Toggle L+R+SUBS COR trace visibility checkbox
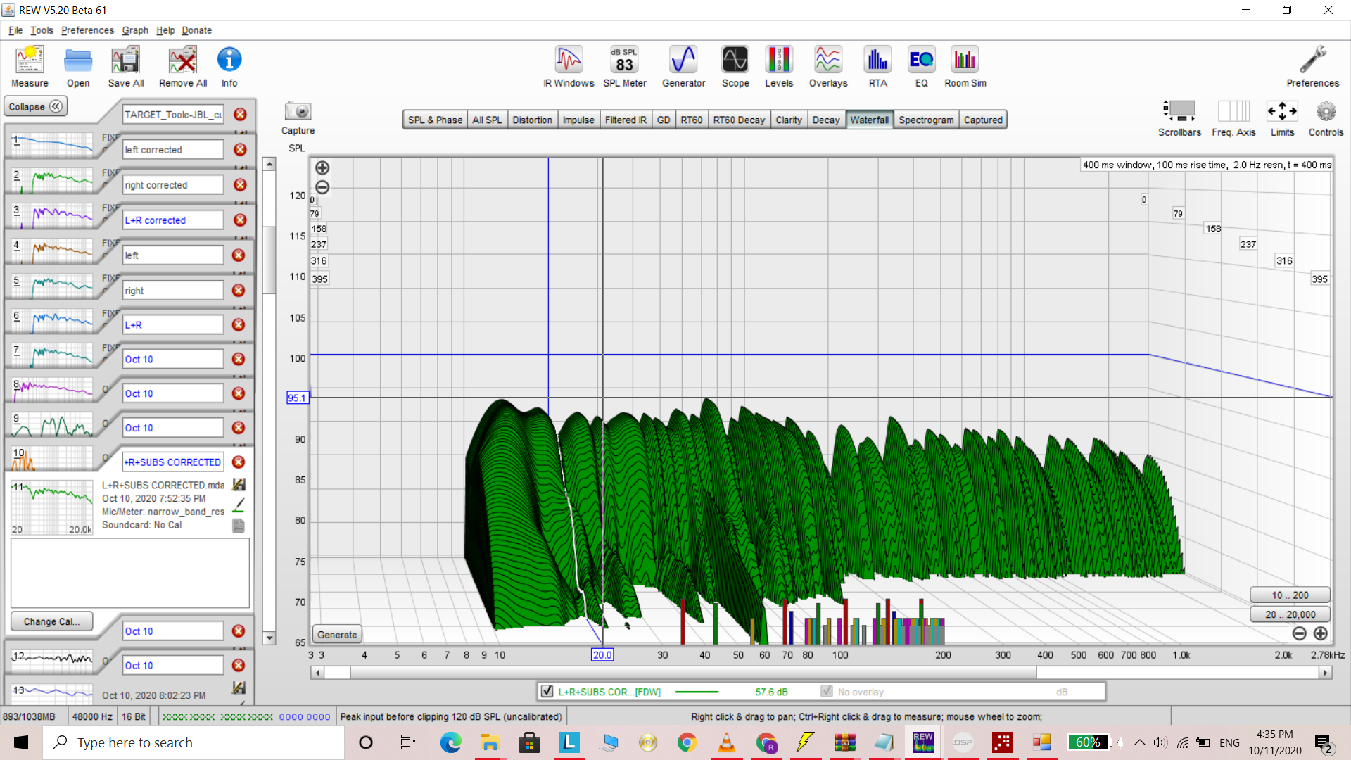This screenshot has width=1351, height=760. pyautogui.click(x=547, y=691)
